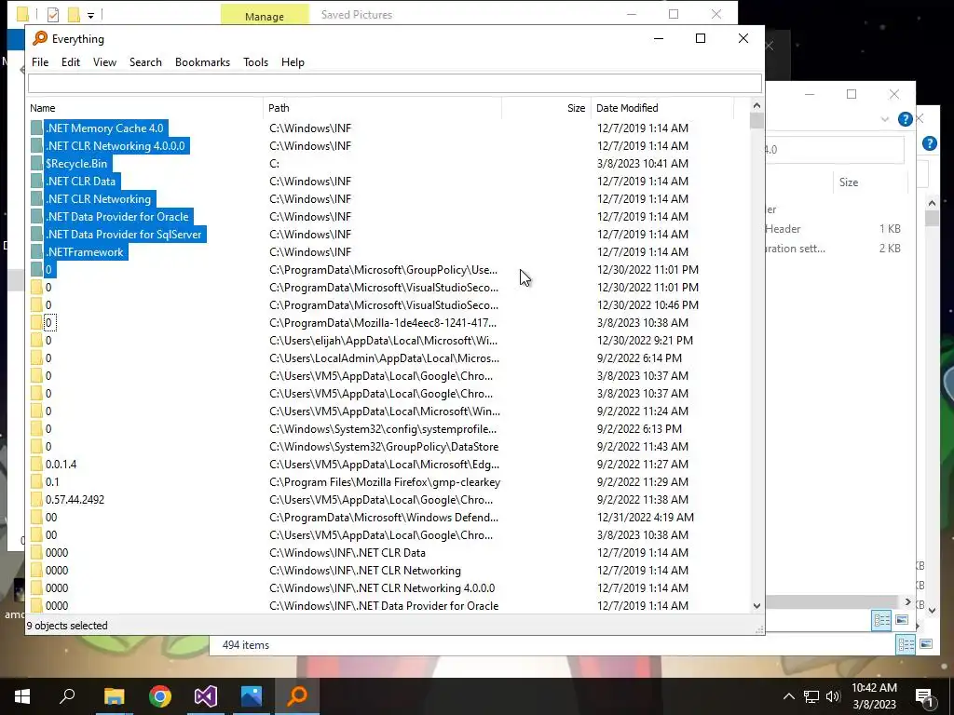This screenshot has width=954, height=715.
Task: Click the Manage tab in Explorer window
Action: [264, 15]
